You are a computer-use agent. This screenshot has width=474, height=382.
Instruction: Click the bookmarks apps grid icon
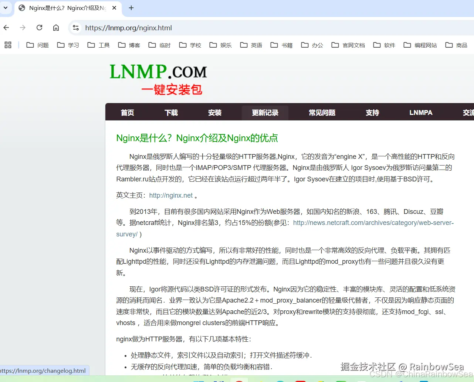[x=8, y=45]
